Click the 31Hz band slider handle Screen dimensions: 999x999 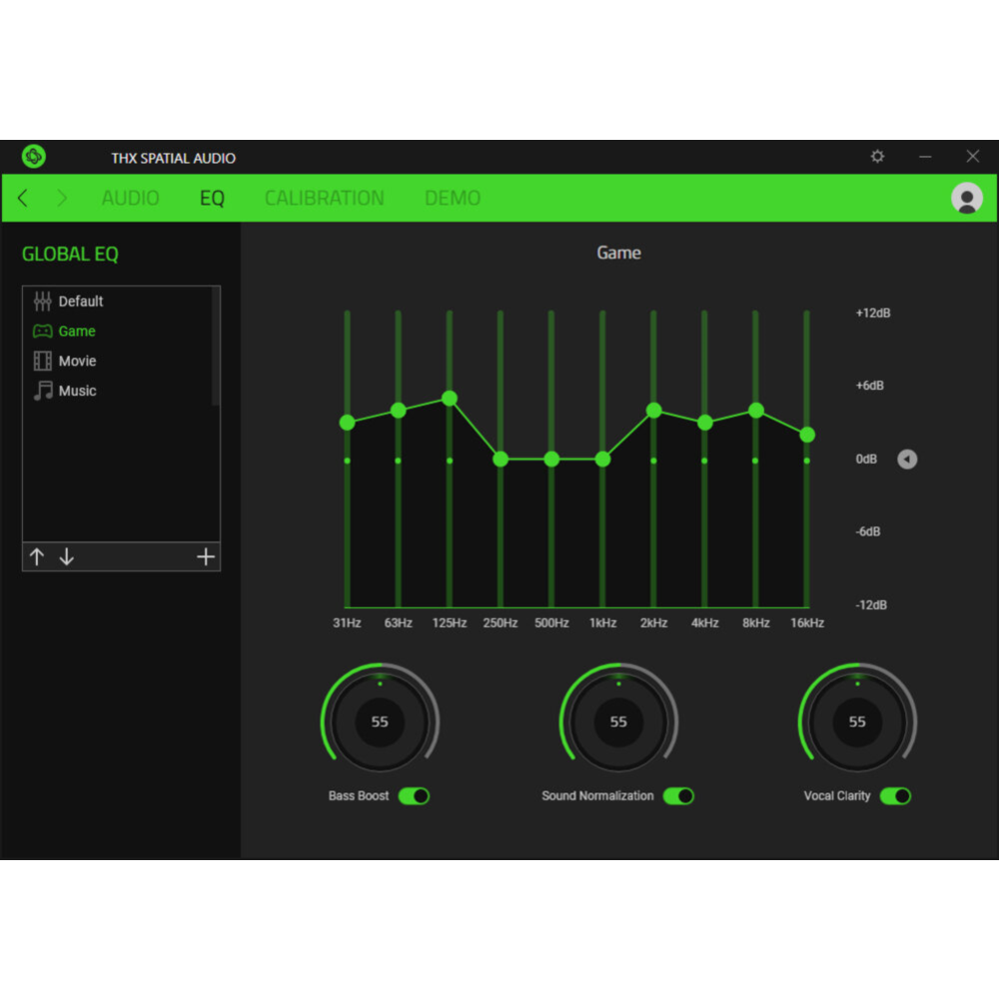(x=348, y=423)
